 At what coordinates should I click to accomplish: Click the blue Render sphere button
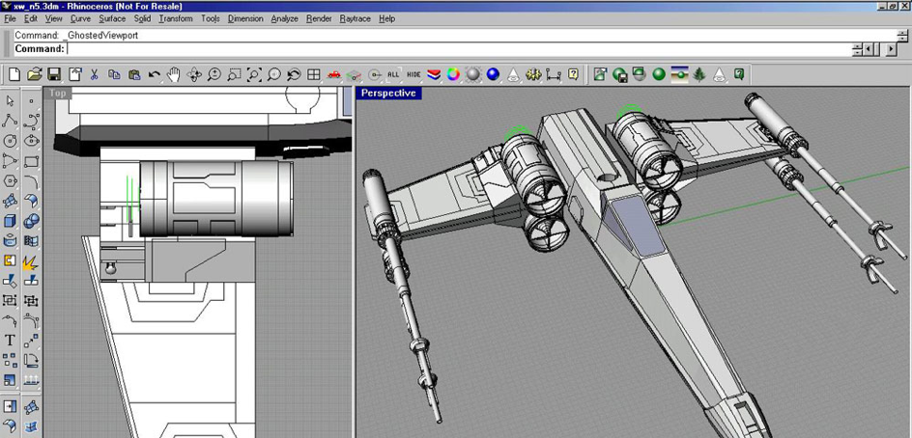coord(493,74)
